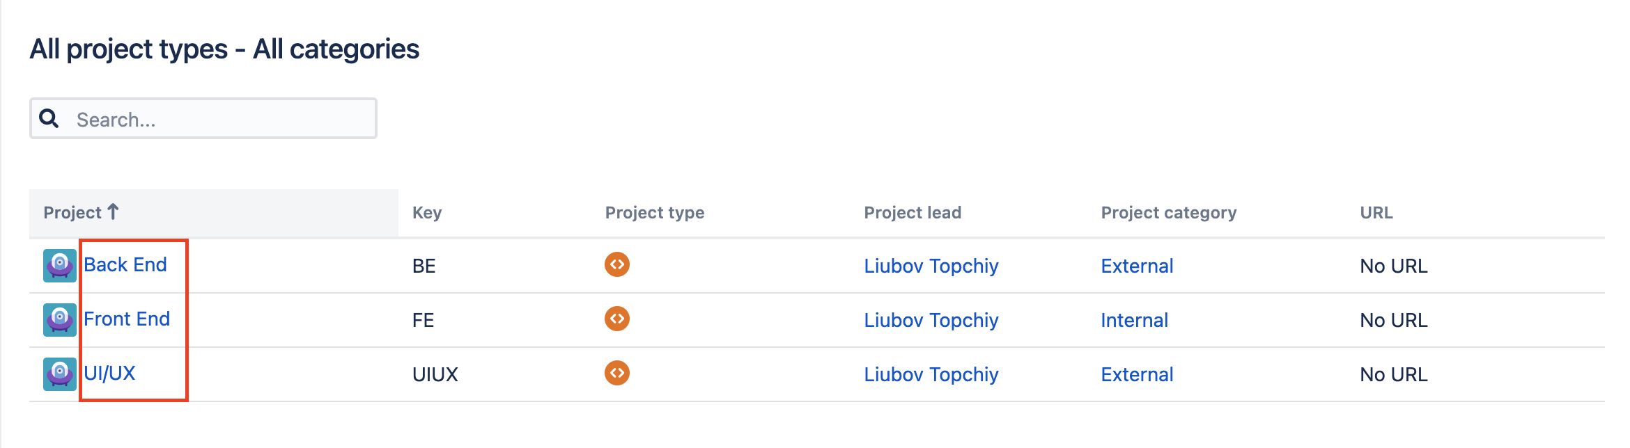Open the UI/UX project link
The height and width of the screenshot is (448, 1630).
[109, 374]
